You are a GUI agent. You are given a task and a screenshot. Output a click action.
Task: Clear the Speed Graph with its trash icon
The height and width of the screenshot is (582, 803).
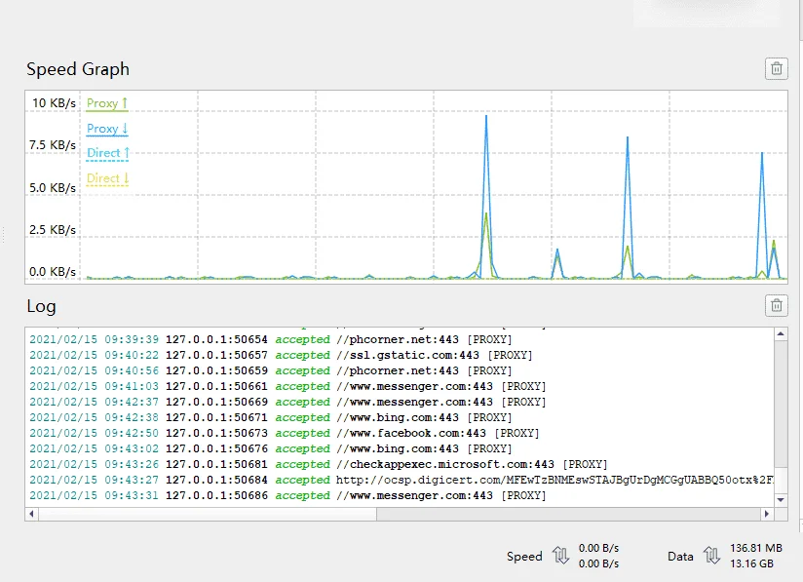coord(777,68)
